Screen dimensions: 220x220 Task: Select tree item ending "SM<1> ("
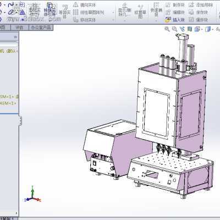pos(9,96)
